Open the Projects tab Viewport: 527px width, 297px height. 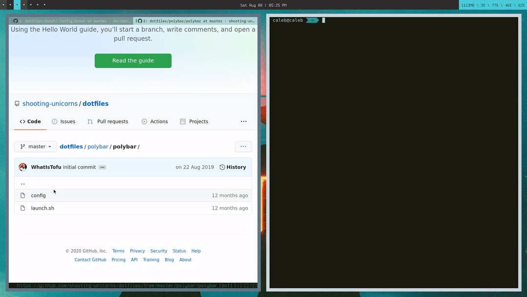pos(194,122)
